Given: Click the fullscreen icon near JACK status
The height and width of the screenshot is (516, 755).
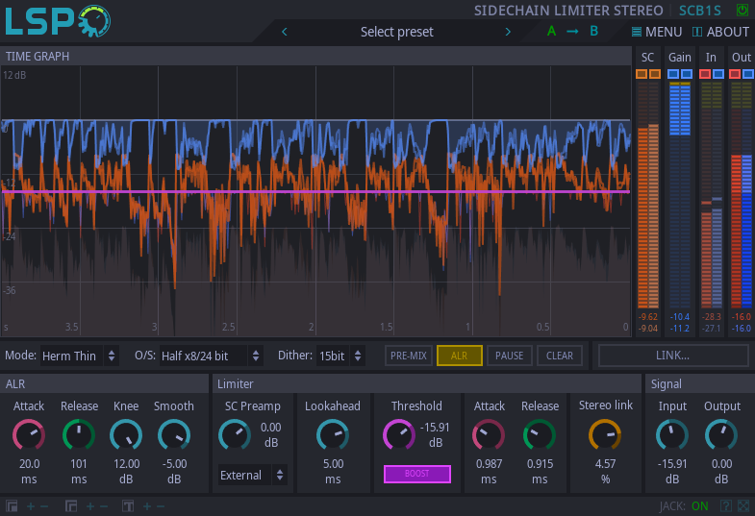Looking at the screenshot, I should click(743, 505).
